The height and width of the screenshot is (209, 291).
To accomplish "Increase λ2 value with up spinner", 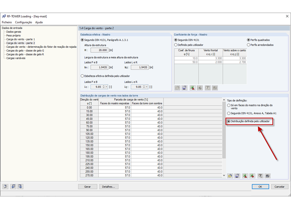I will point(144,86).
